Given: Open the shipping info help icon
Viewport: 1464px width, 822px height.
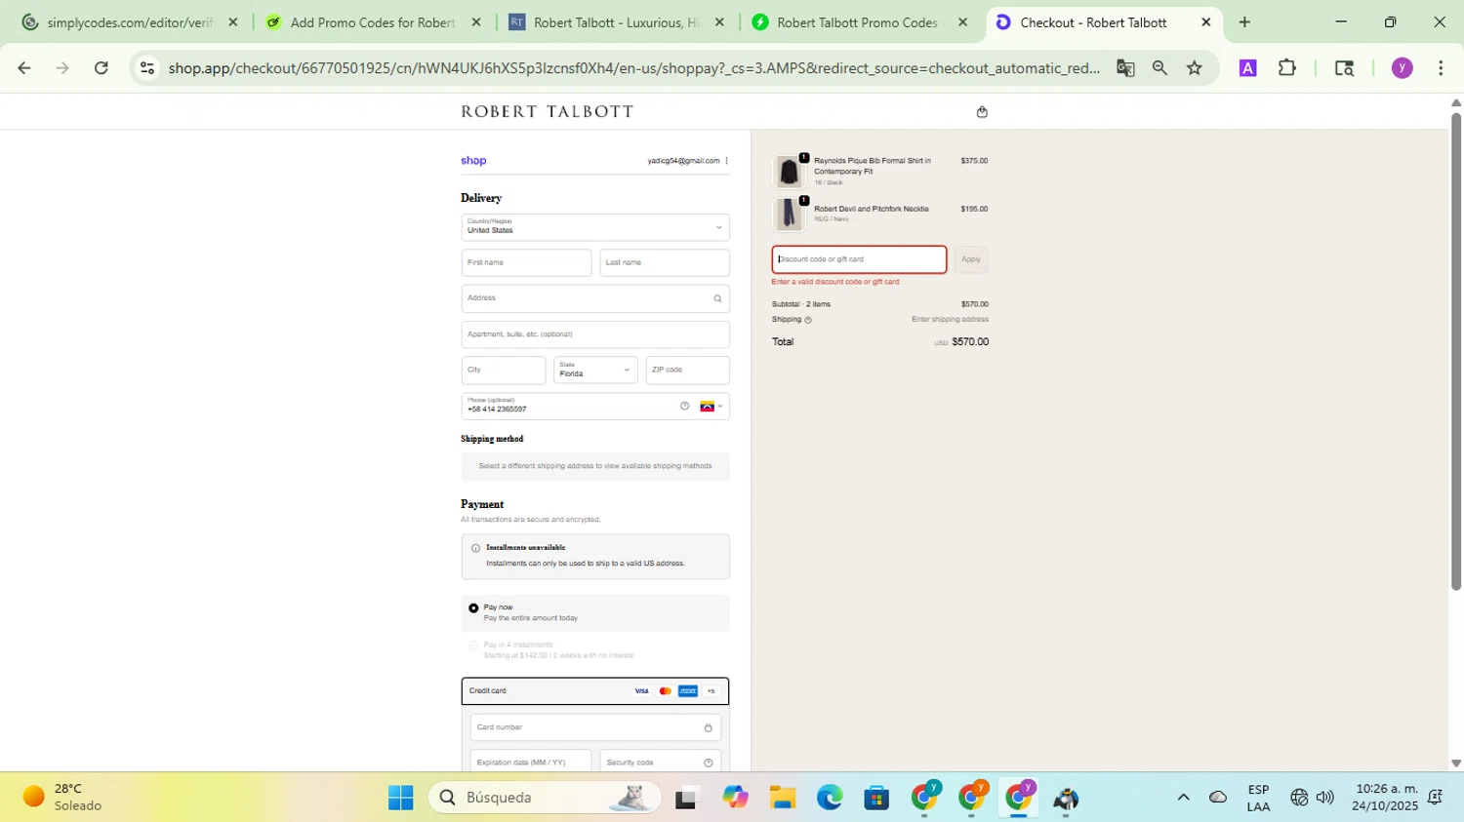Looking at the screenshot, I should pyautogui.click(x=808, y=320).
